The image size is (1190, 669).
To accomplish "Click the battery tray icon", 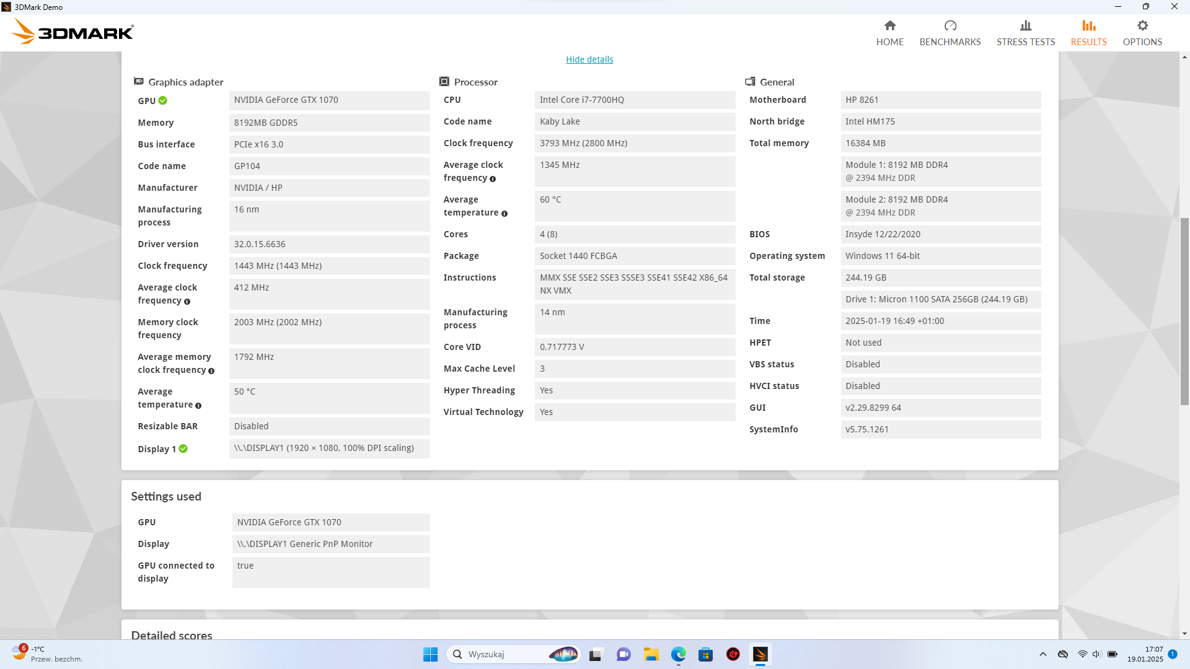I will [x=1113, y=654].
